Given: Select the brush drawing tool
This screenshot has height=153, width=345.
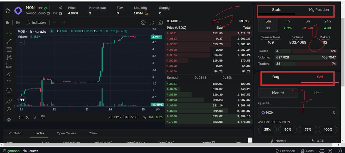Looking at the screenshot, I should [9, 74].
